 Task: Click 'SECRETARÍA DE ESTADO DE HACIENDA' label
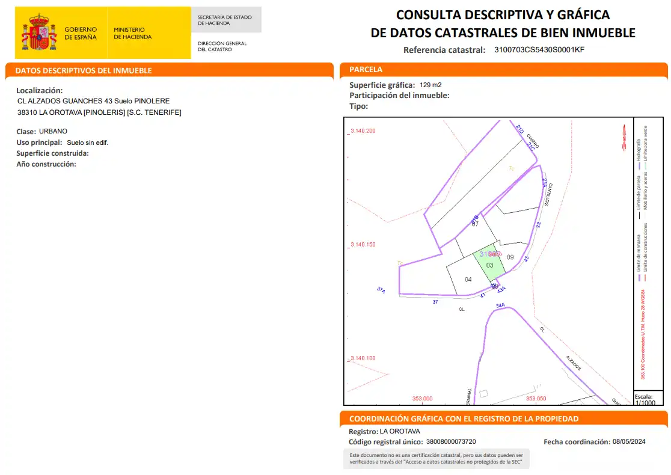(x=225, y=20)
